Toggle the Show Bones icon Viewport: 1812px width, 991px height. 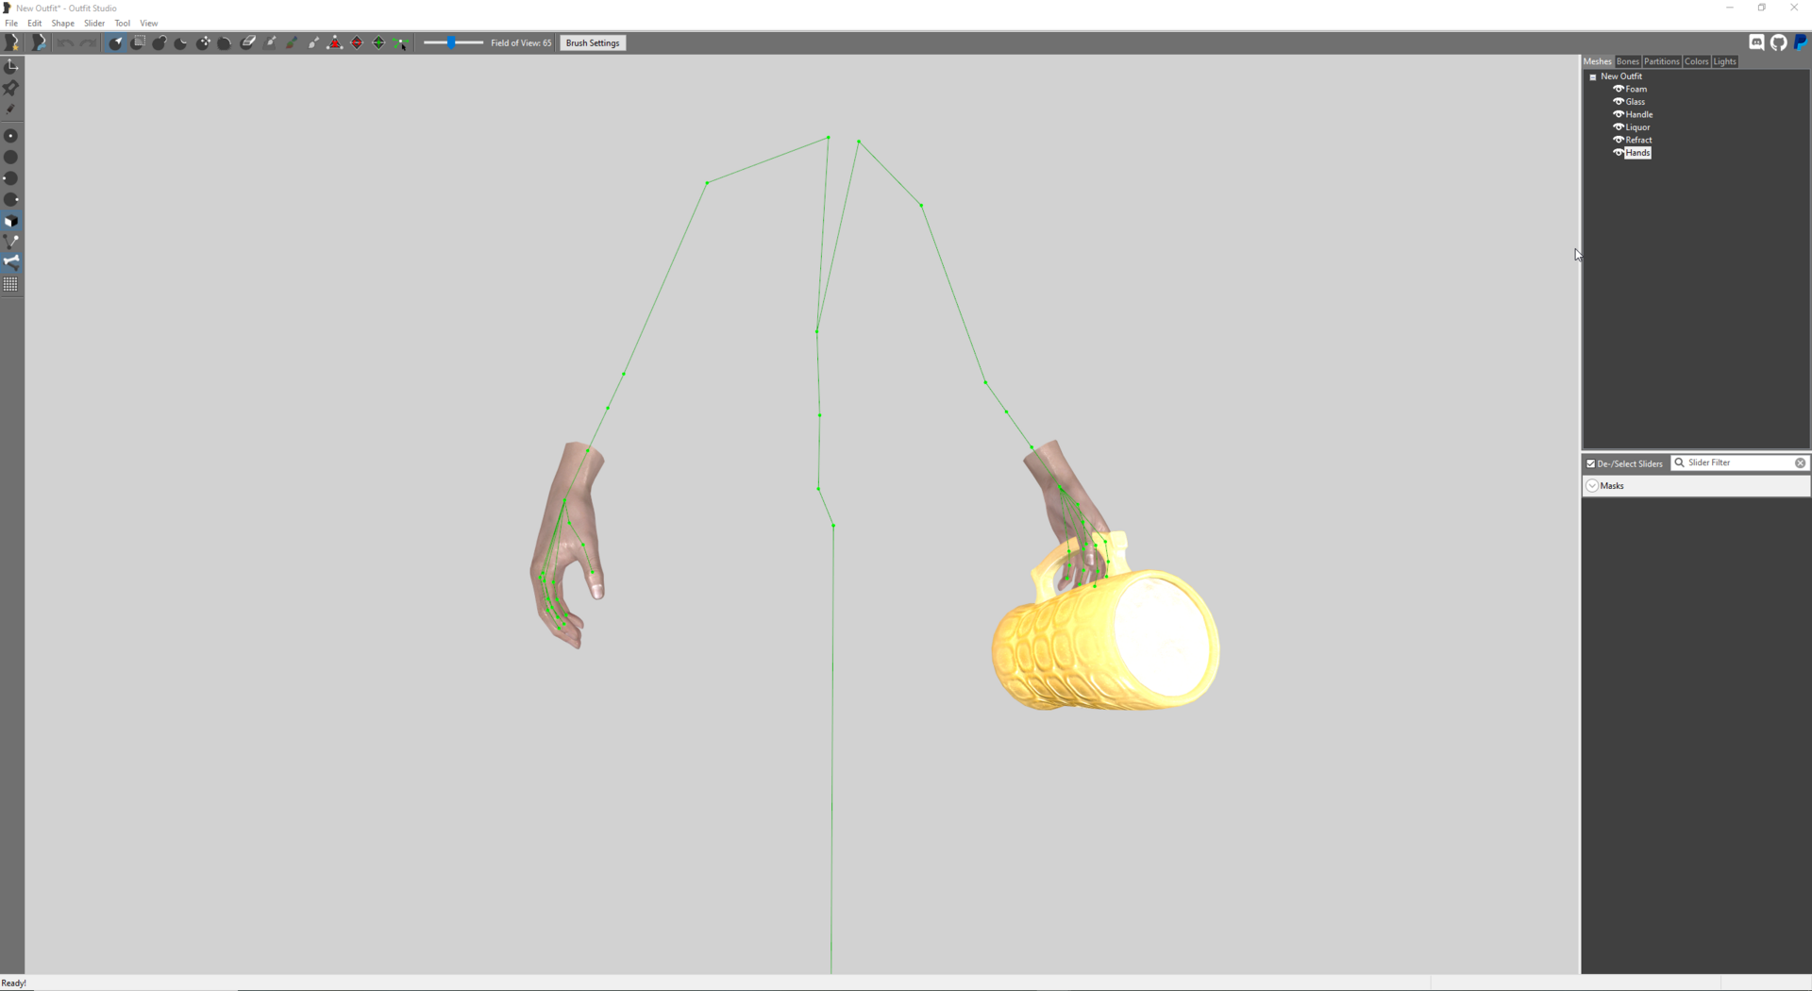11,262
